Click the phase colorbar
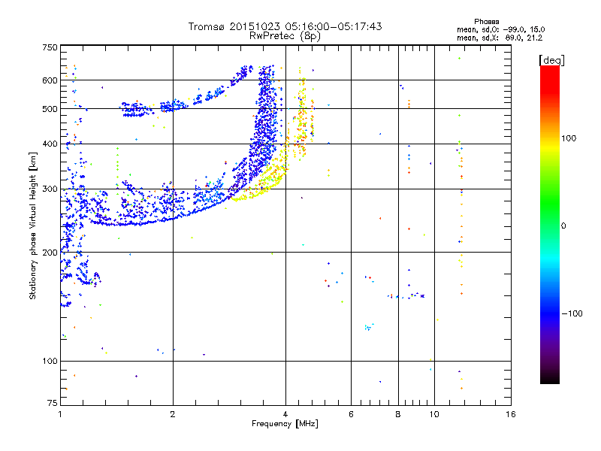This screenshot has height=451, width=601. coord(550,224)
